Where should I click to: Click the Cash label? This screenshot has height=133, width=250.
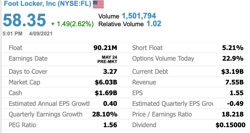click(x=15, y=93)
